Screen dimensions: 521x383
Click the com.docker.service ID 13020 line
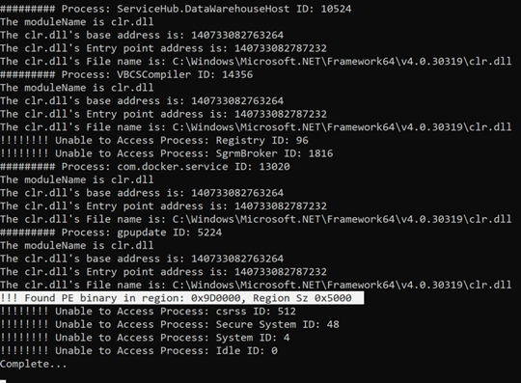[145, 167]
